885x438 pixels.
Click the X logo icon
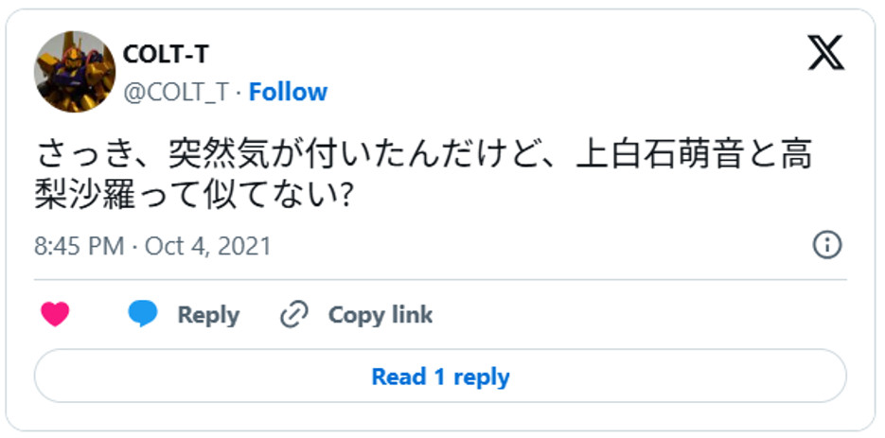[825, 53]
